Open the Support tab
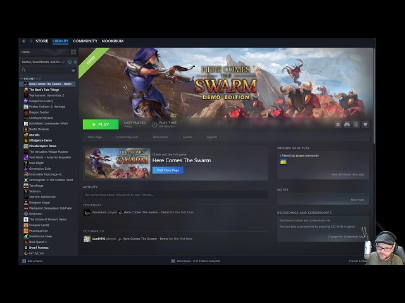The height and width of the screenshot is (303, 405). [x=212, y=137]
